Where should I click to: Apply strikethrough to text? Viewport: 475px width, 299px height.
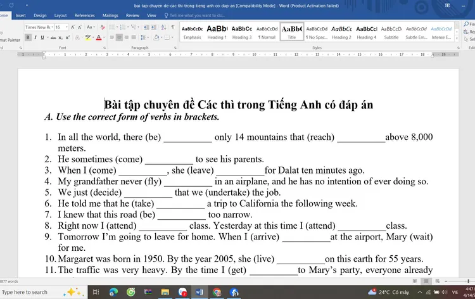click(x=53, y=38)
